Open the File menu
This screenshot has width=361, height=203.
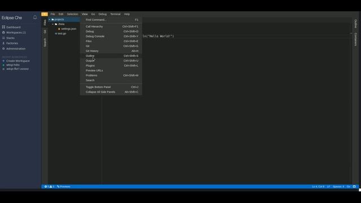click(x=52, y=14)
